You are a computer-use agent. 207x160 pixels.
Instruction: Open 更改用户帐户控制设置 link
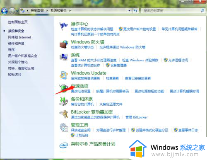(x=140, y=29)
